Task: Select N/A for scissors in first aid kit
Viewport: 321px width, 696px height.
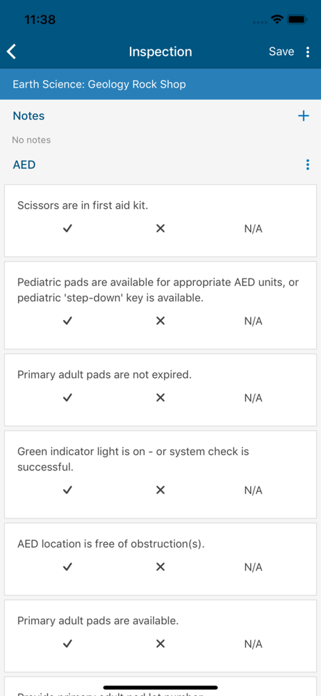Action: click(x=253, y=229)
